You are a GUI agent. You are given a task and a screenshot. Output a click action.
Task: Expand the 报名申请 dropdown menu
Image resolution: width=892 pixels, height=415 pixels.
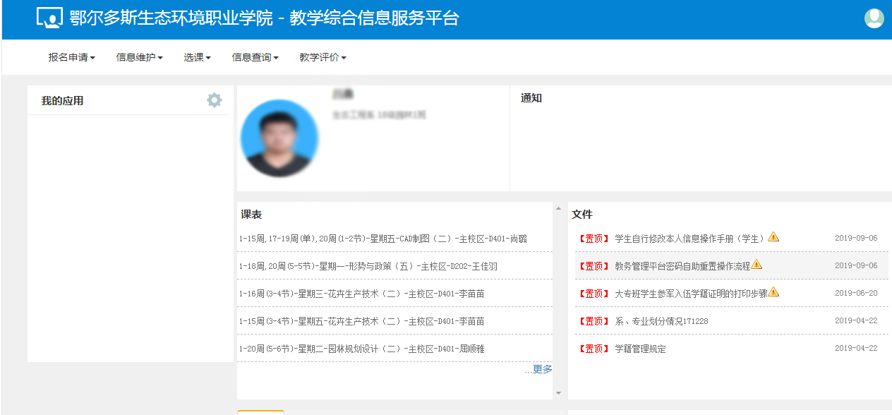coord(71,58)
